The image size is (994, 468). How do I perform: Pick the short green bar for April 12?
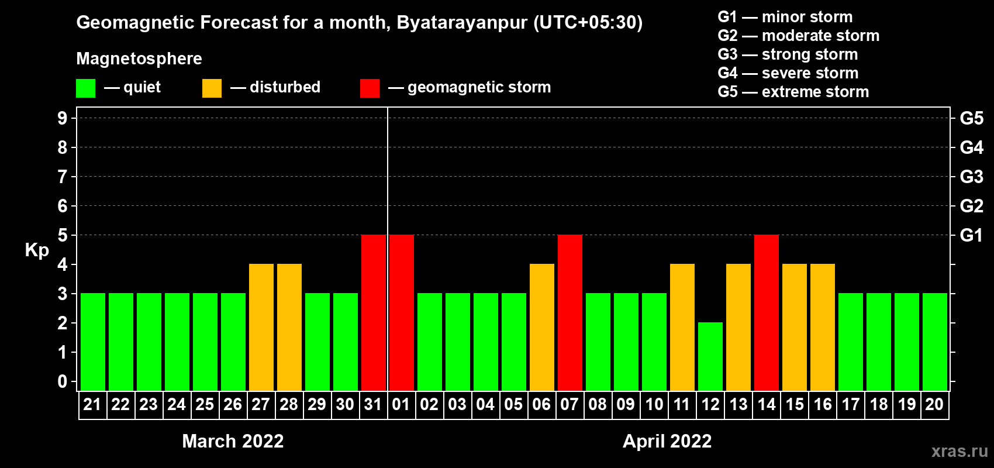point(710,357)
